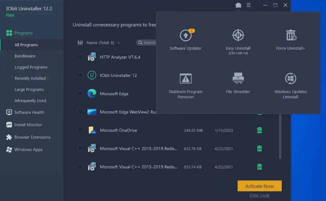Open Stubborn Program Remover

pyautogui.click(x=185, y=86)
